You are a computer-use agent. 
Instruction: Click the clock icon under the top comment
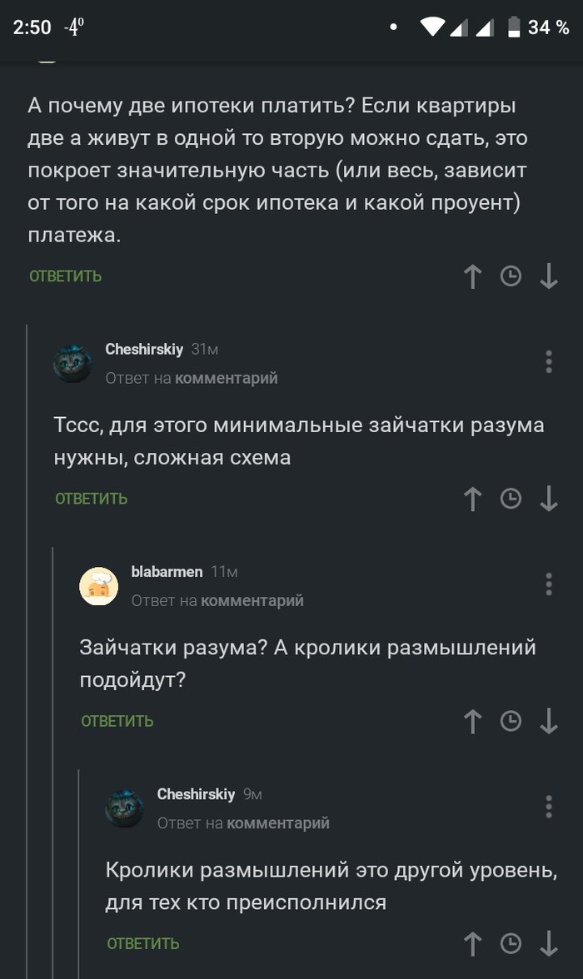pos(511,276)
